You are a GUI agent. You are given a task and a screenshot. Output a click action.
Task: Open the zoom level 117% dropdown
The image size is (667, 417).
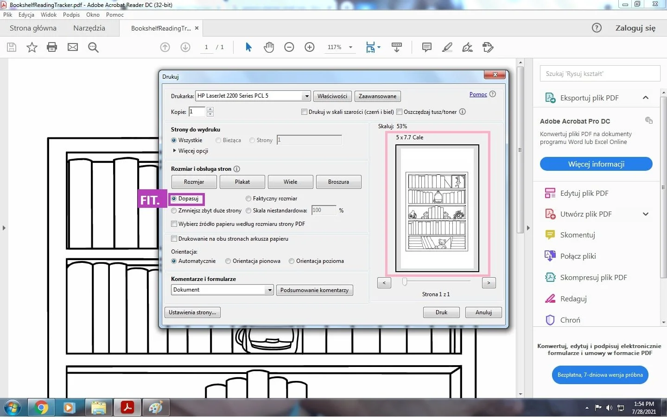(x=350, y=47)
